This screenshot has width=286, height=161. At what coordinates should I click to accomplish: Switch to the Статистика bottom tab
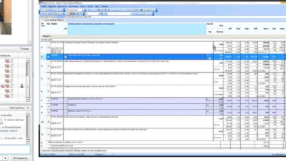[46, 151]
